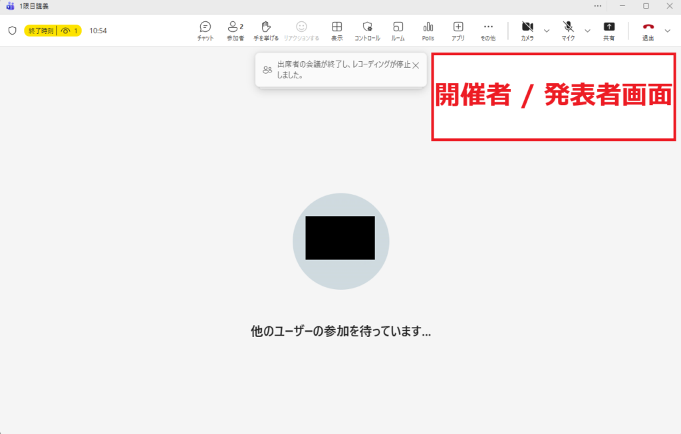This screenshot has height=434, width=681.
Task: Show the 参加者 participants list
Action: point(235,31)
